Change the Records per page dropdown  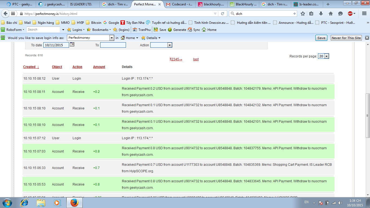click(x=323, y=56)
